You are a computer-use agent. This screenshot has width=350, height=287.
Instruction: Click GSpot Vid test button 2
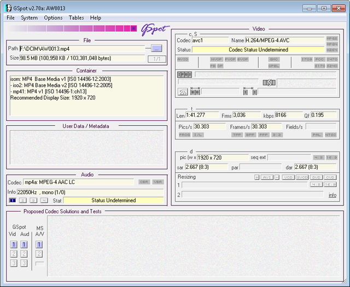(14, 254)
